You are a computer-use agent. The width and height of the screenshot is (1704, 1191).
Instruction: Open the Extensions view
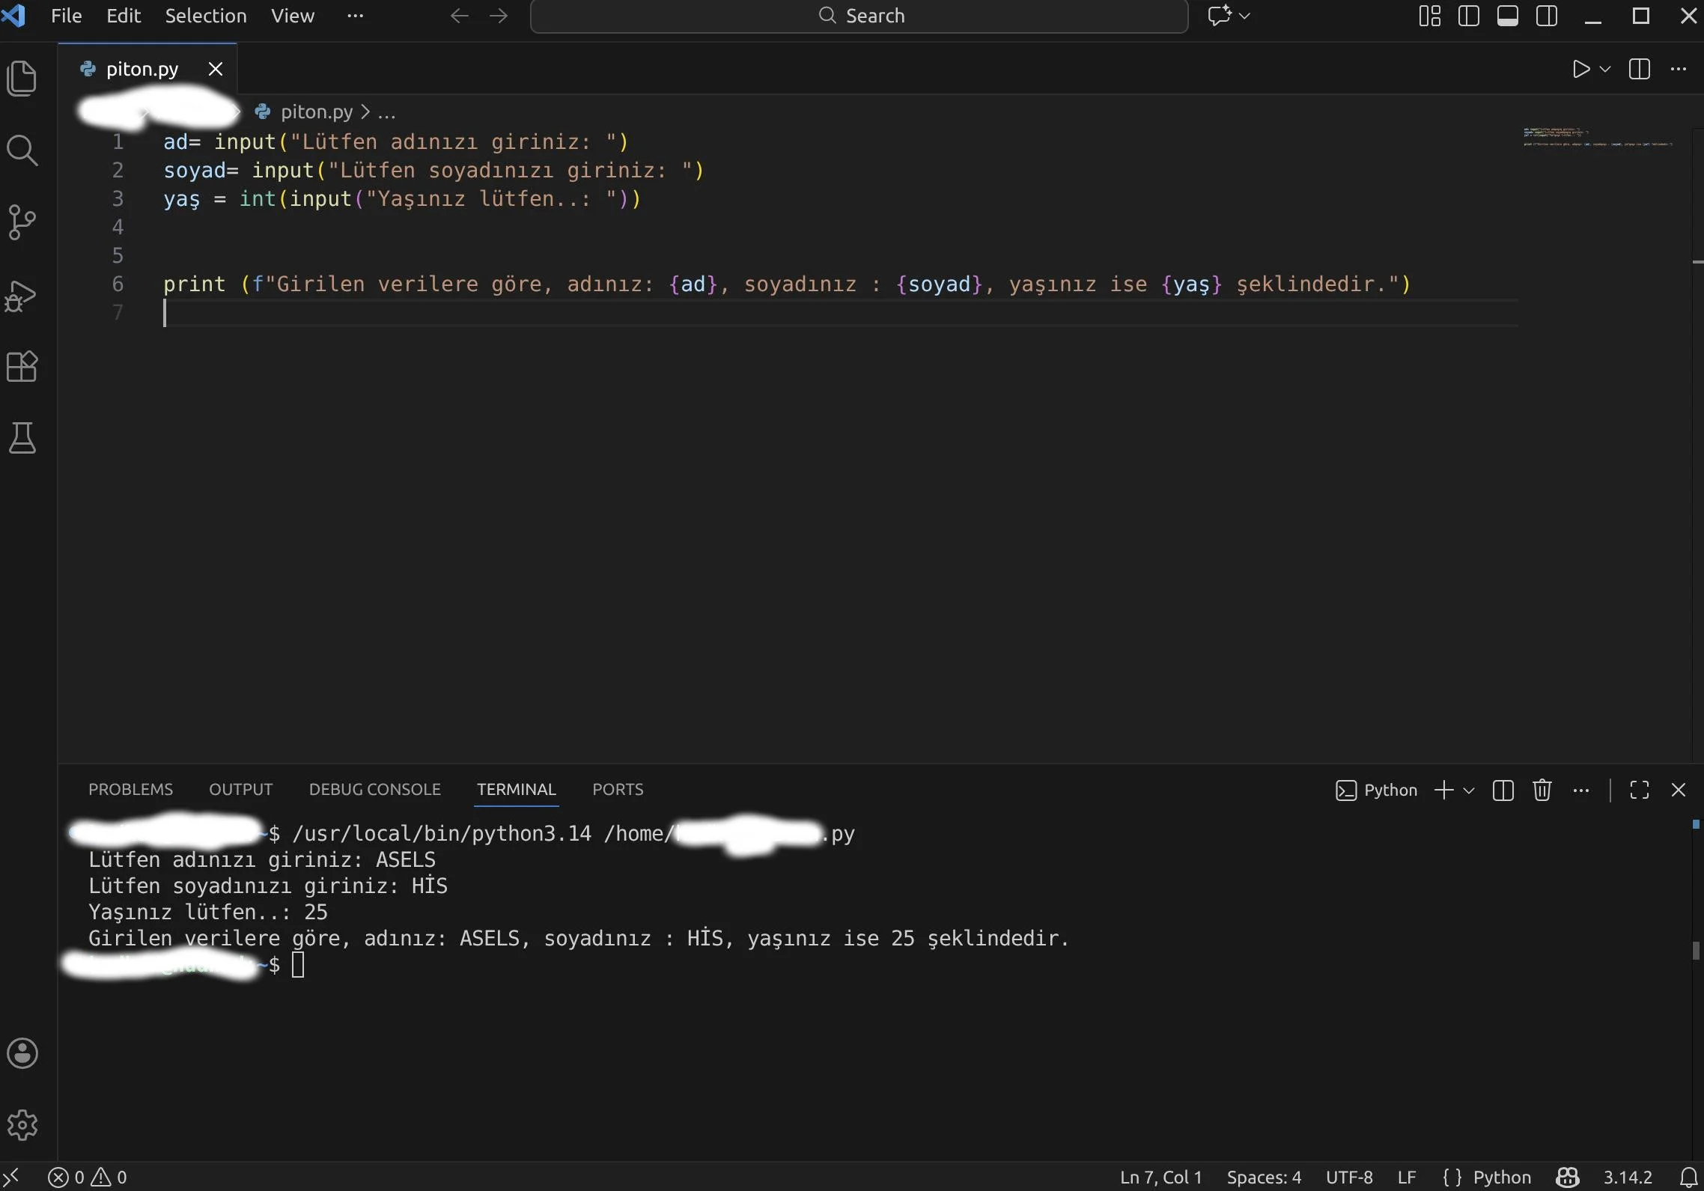22,367
